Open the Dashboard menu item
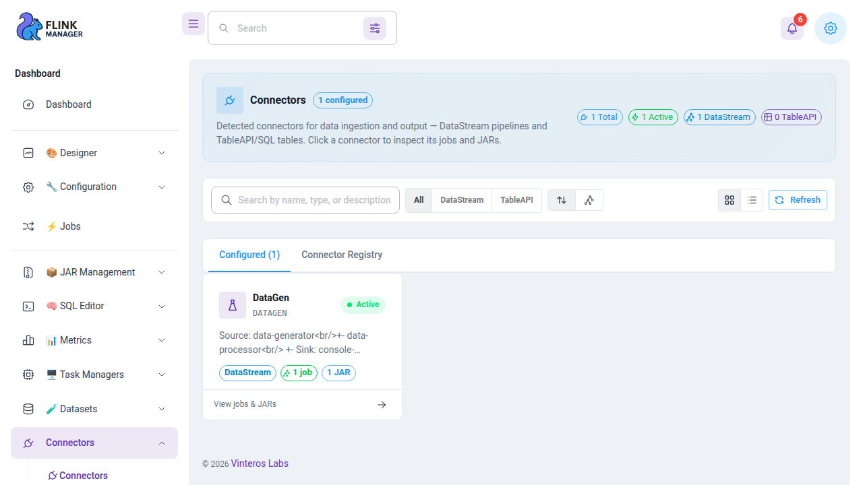This screenshot has width=863, height=485. 94,104
